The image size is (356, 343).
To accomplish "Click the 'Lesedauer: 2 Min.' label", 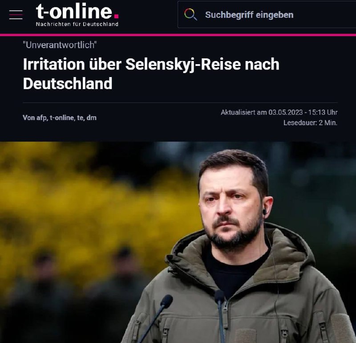I will coord(310,123).
